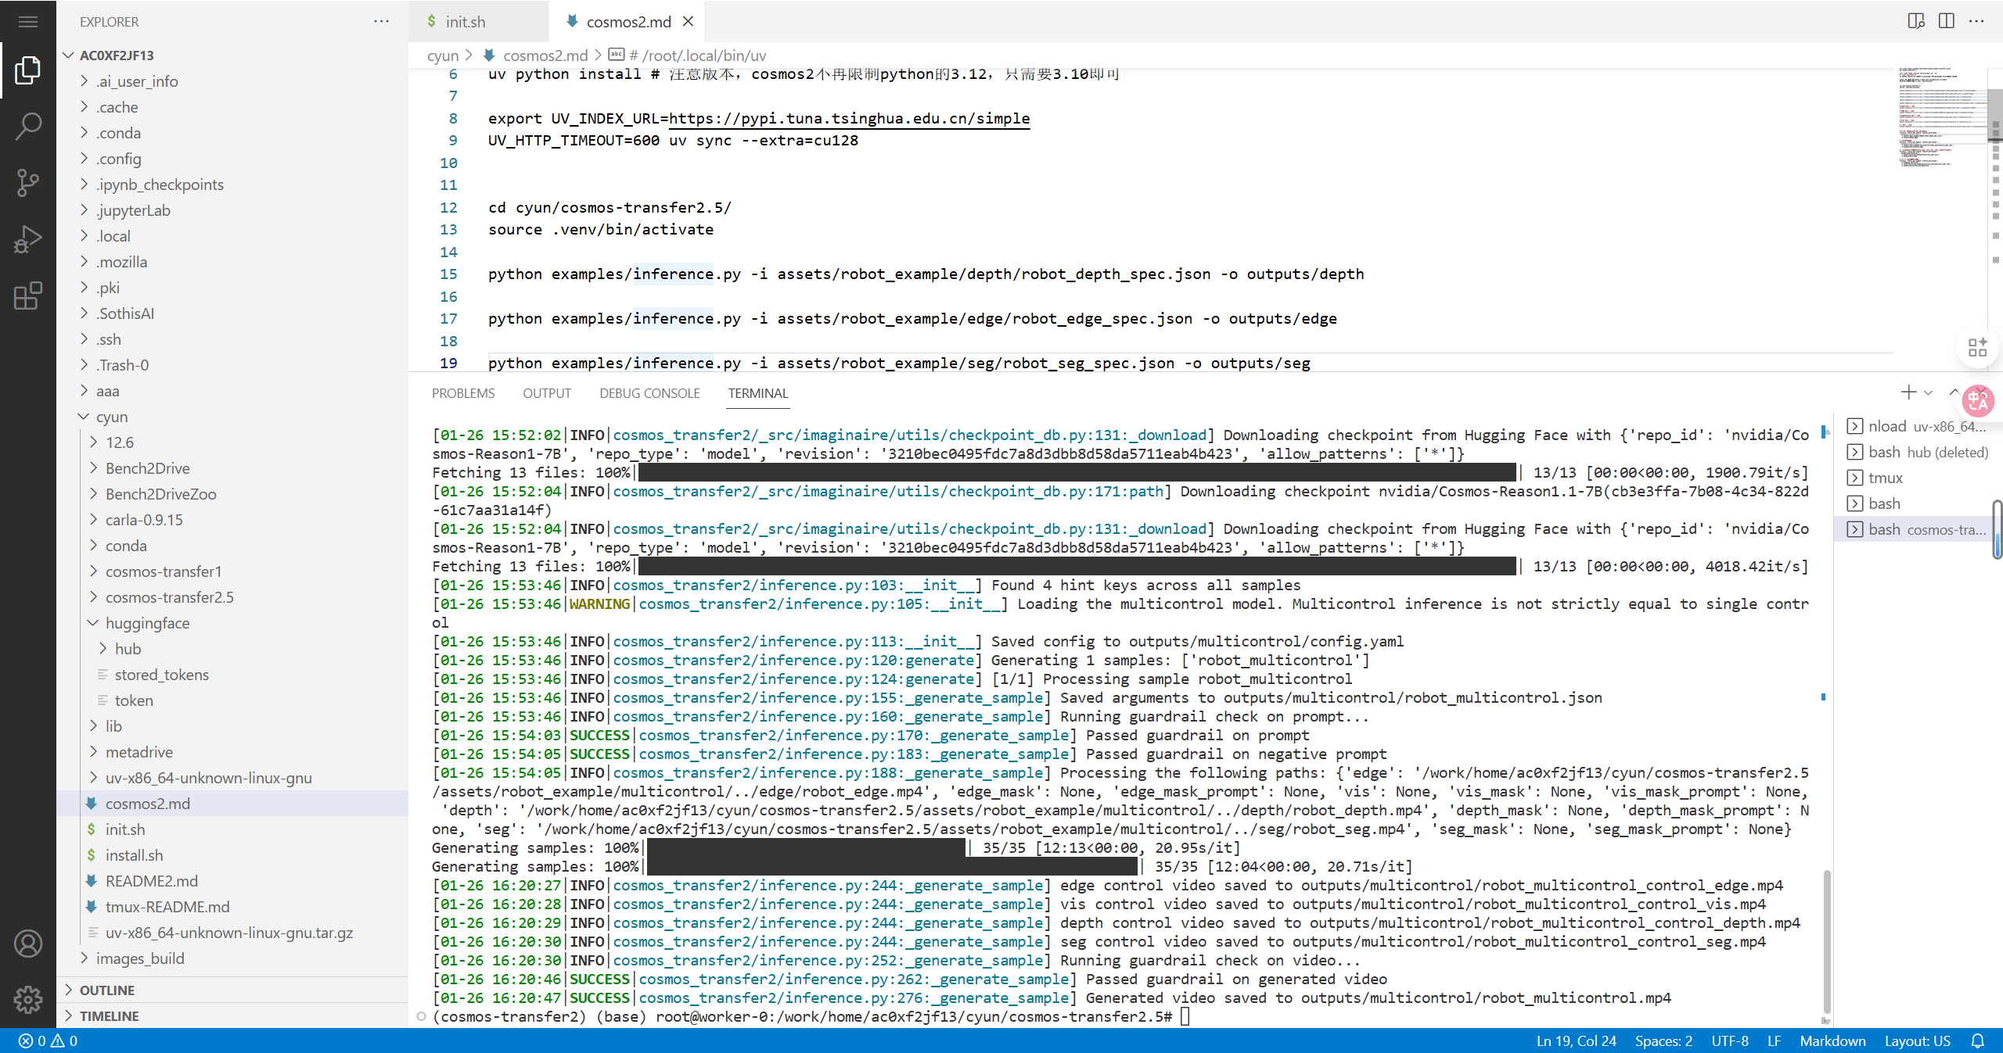
Task: Open the Accounts menu icon
Action: 28,944
